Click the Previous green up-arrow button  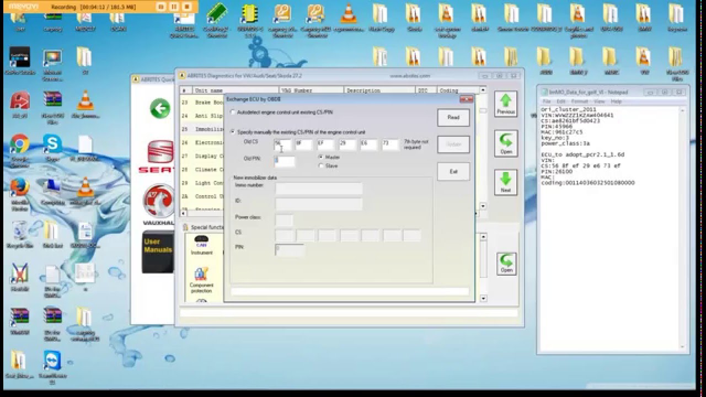click(x=506, y=104)
